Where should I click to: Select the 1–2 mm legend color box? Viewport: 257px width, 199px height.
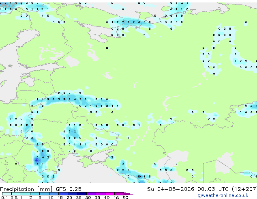26,194
